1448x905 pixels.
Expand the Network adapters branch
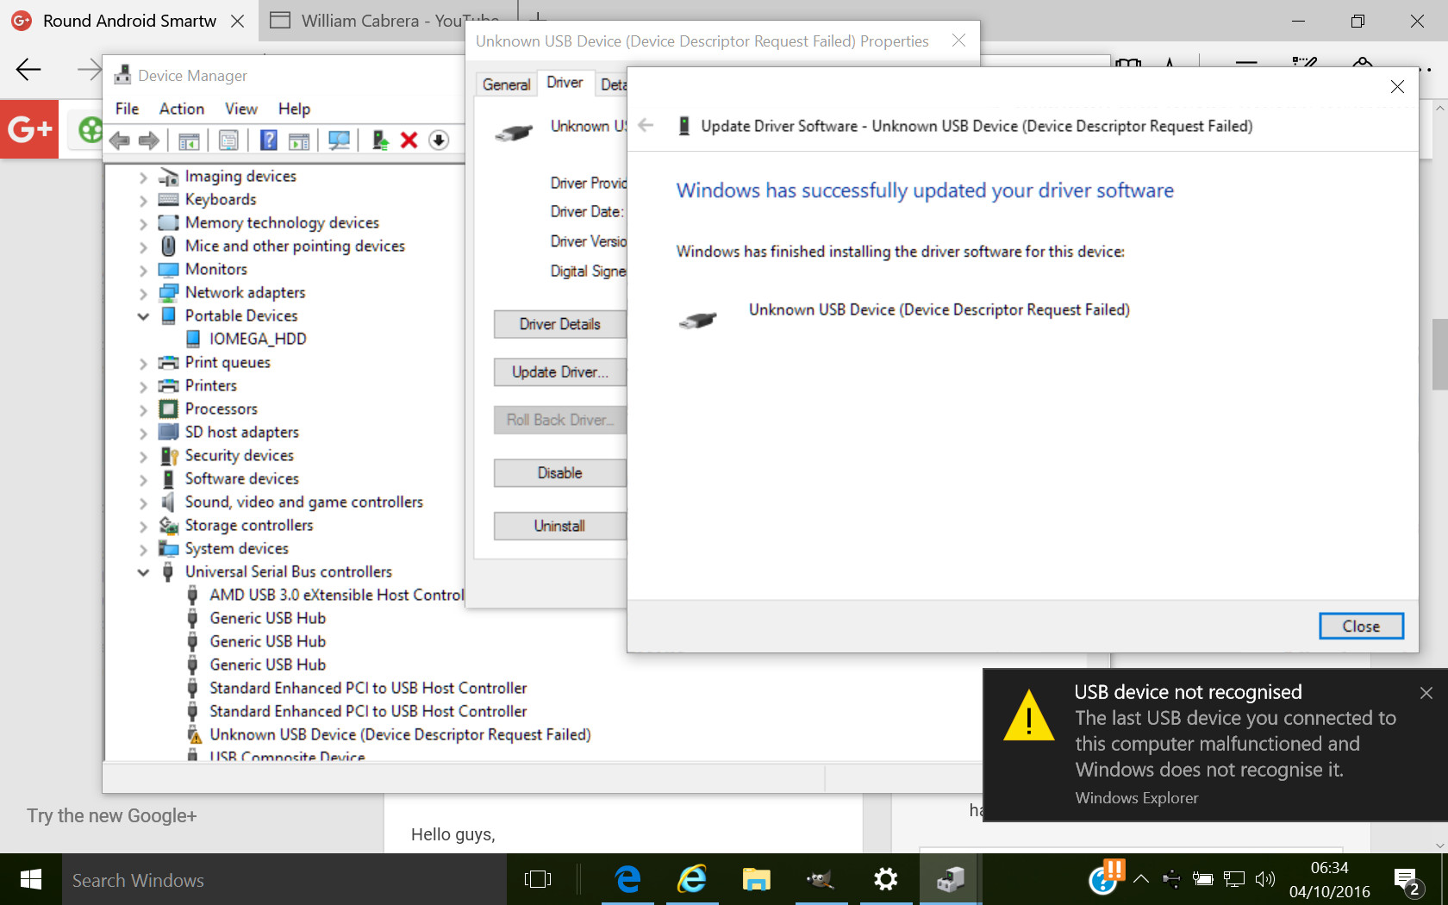[x=144, y=292]
